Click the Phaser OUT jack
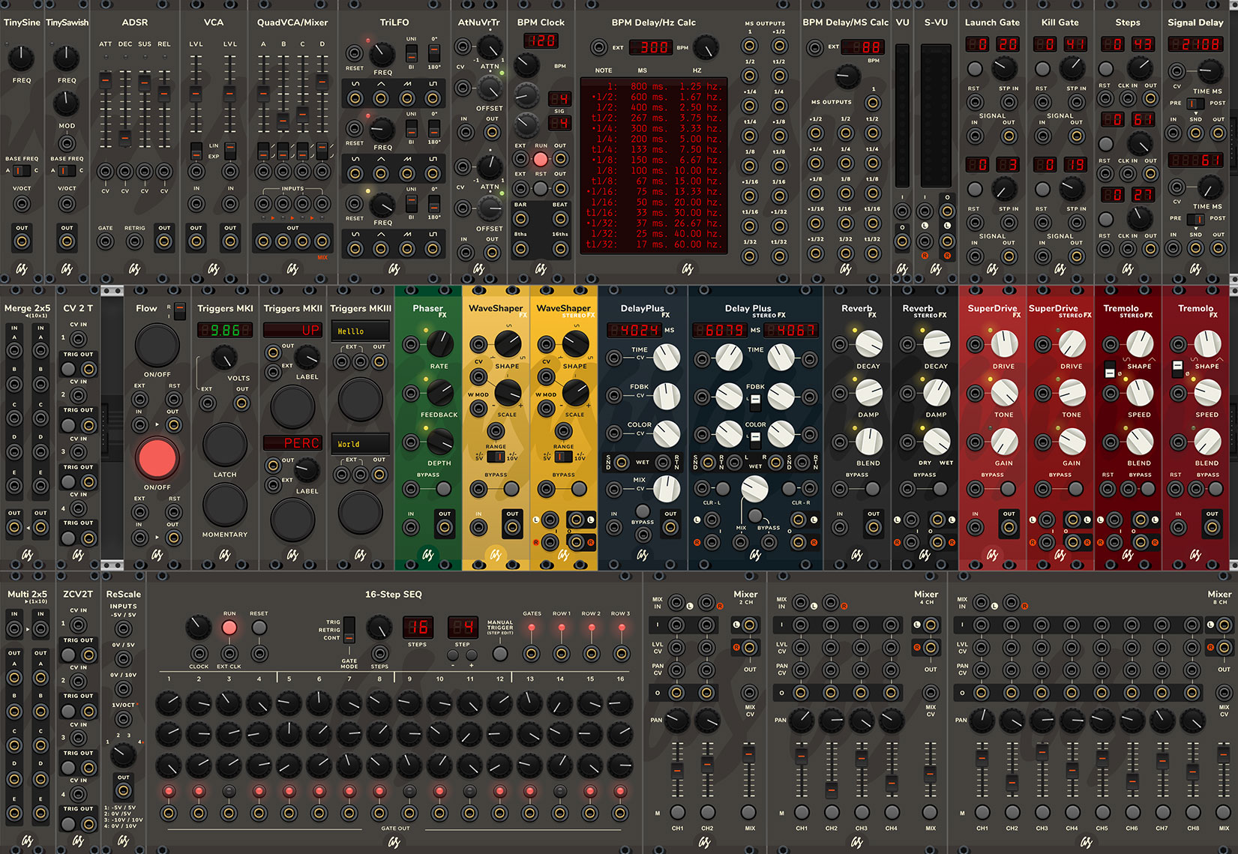This screenshot has width=1238, height=854. [445, 527]
